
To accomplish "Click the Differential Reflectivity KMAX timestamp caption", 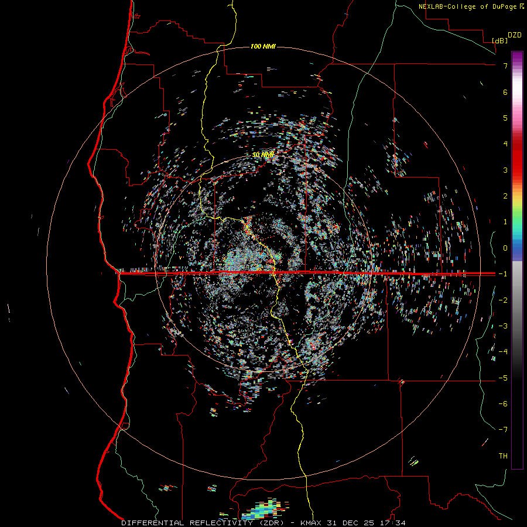I will click(x=263, y=523).
